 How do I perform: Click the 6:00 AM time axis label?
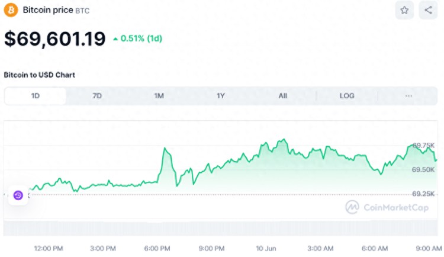tap(375, 249)
